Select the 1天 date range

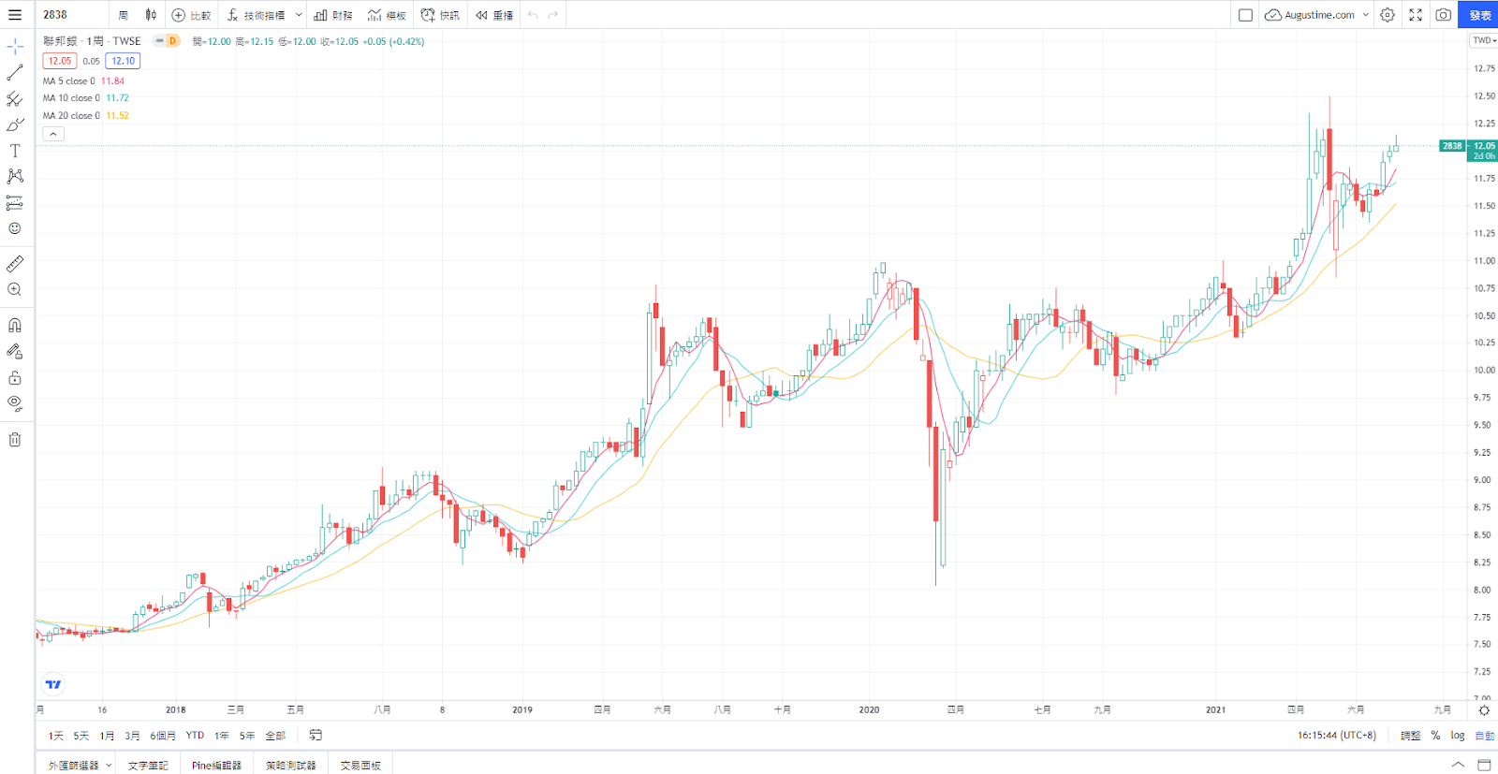(56, 736)
